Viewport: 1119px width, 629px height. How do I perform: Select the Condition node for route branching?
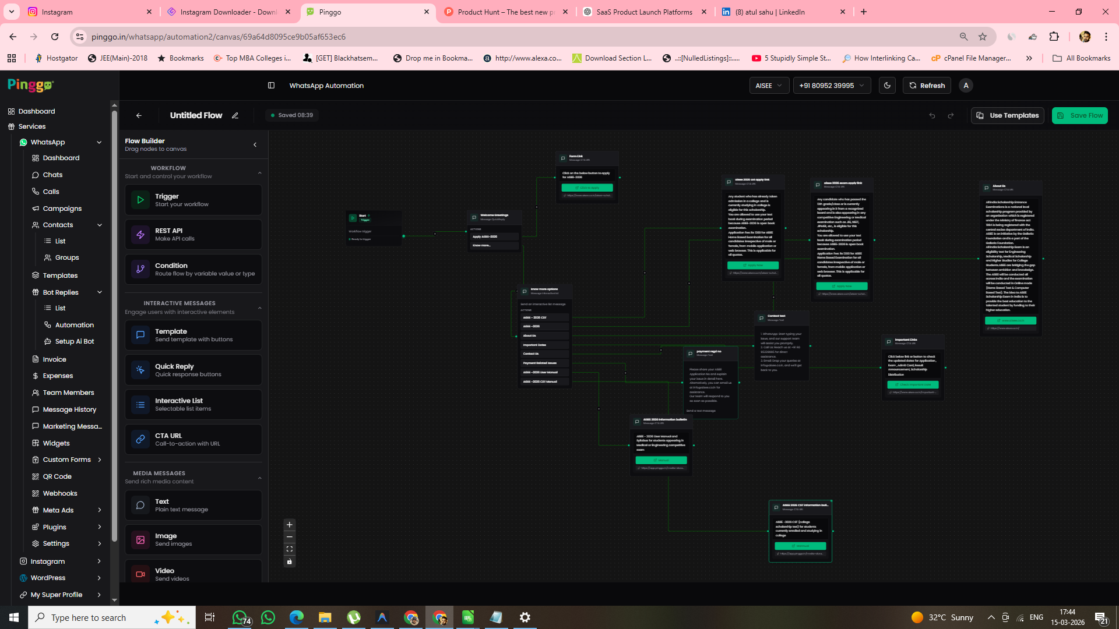pos(193,269)
